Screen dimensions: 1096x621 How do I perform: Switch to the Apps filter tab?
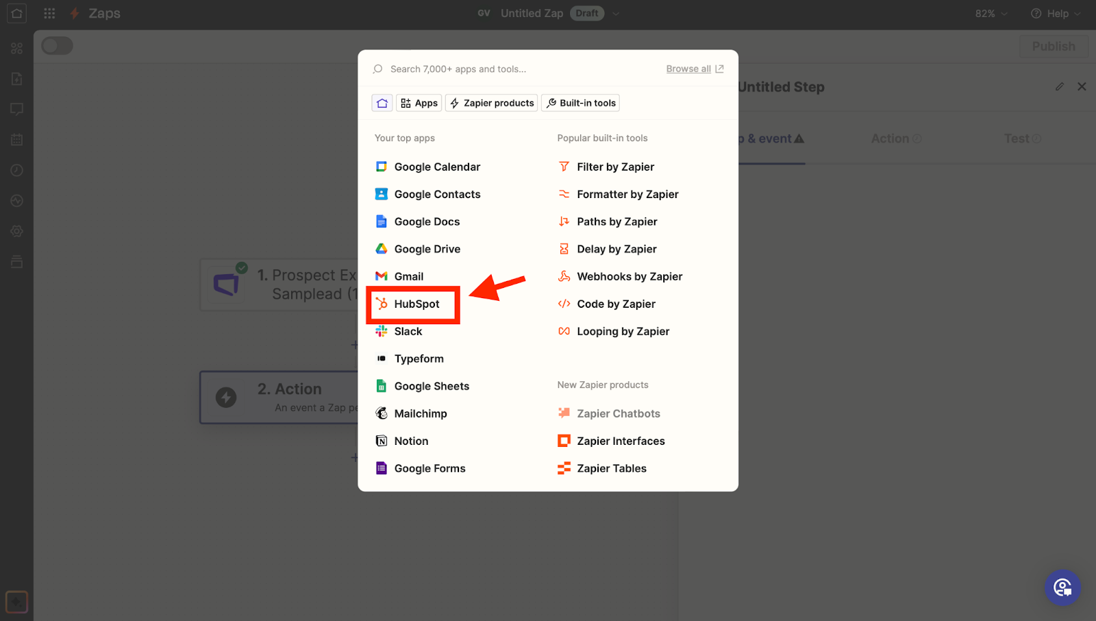(x=419, y=103)
